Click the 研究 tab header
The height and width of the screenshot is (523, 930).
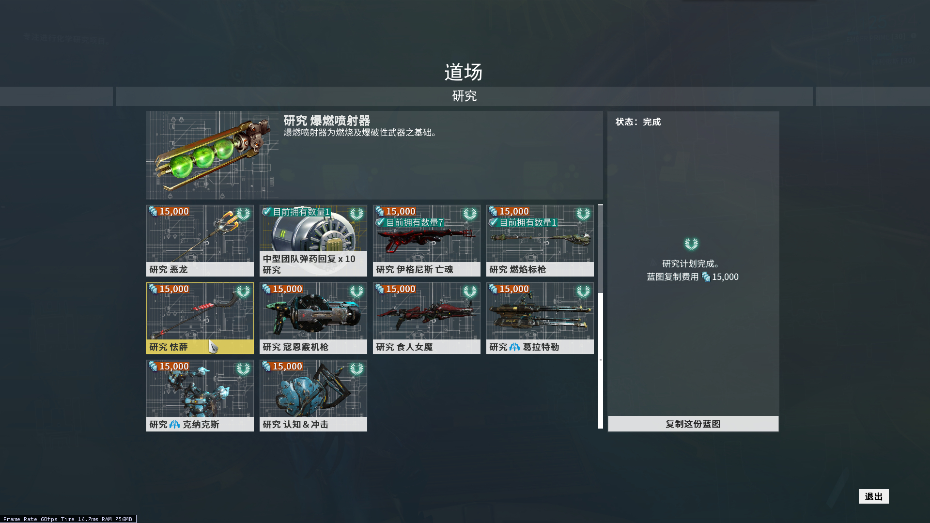(x=464, y=96)
